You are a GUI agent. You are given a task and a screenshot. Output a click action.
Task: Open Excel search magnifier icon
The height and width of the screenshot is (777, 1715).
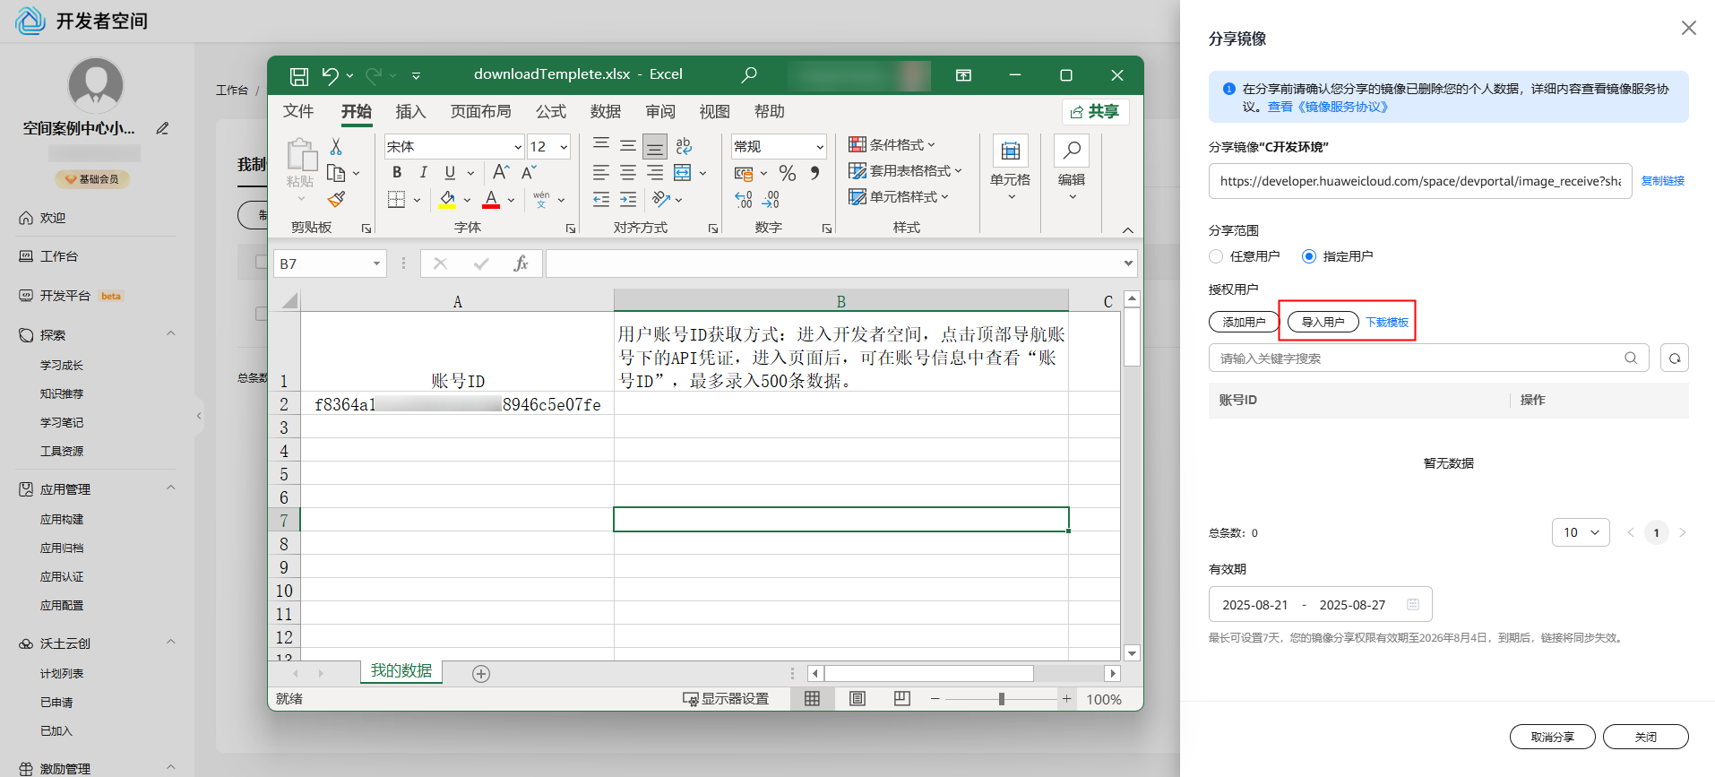pyautogui.click(x=749, y=74)
